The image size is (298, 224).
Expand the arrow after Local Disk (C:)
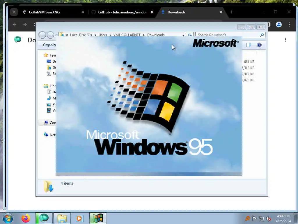(95, 35)
